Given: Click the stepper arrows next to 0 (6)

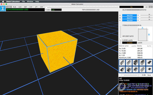Looking at the screenshot, I should 138,75.
